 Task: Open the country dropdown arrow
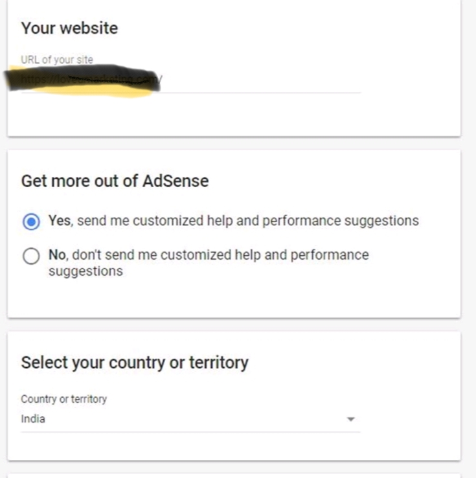(350, 420)
